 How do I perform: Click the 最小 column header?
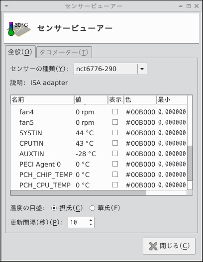click(172, 100)
